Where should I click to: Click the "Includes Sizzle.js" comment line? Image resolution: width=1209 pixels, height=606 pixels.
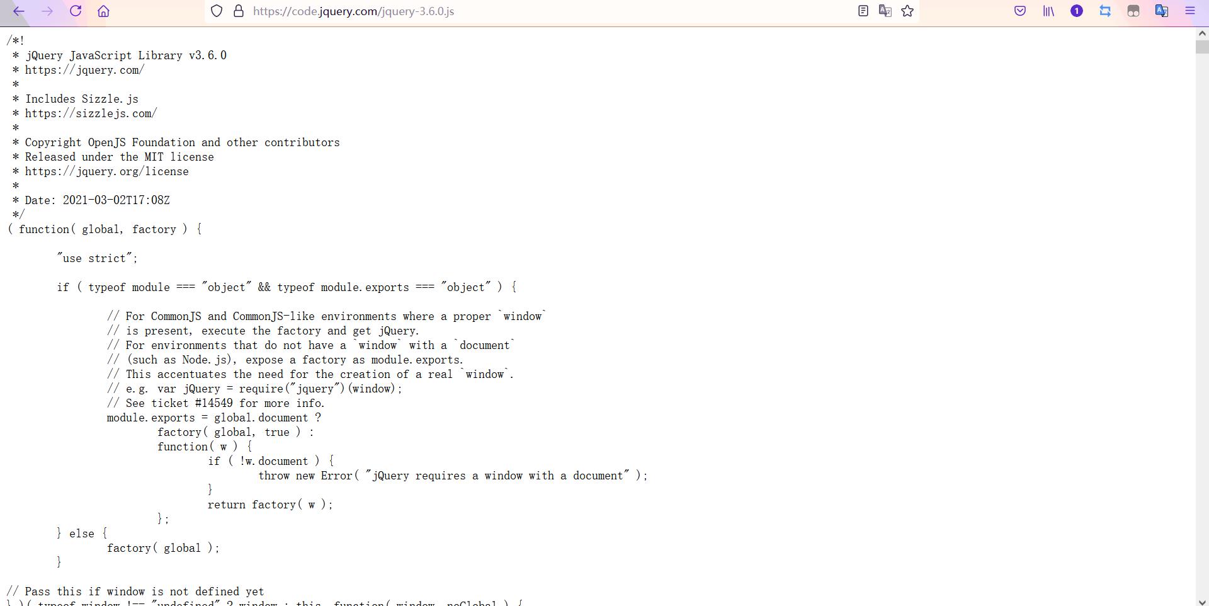[76, 99]
